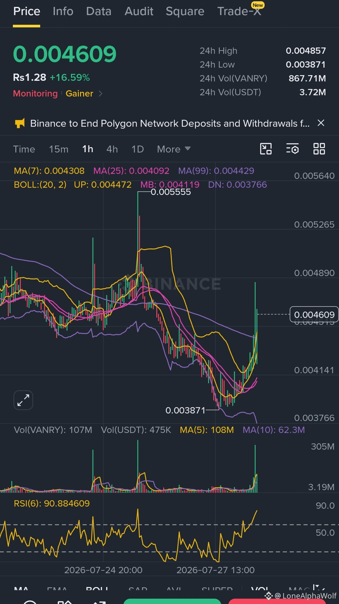Image resolution: width=339 pixels, height=604 pixels.
Task: Tap the MA(99): 0.004429 indicator label
Action: 216,171
